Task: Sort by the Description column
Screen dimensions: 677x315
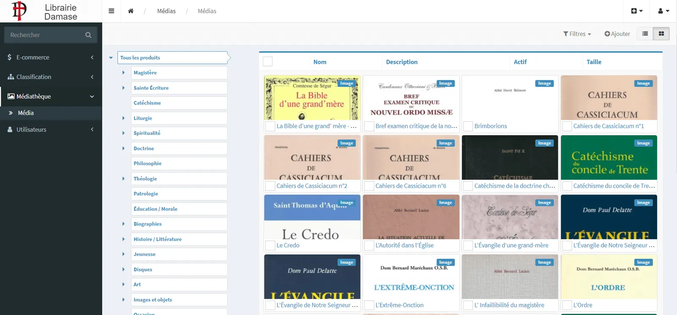Action: [x=402, y=62]
